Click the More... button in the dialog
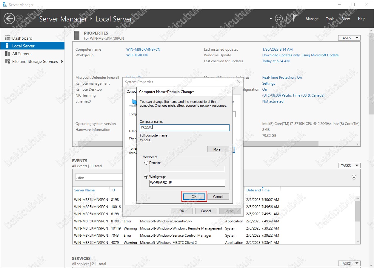Viewport: 374px width, 268px height. pos(218,149)
